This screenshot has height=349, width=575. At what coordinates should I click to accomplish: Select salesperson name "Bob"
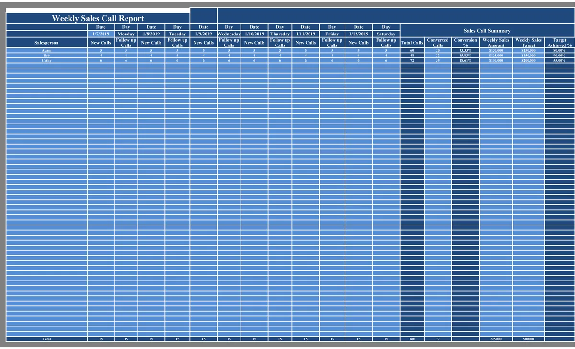pyautogui.click(x=46, y=56)
